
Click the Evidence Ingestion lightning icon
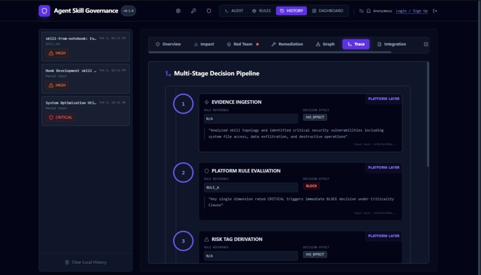(206, 102)
